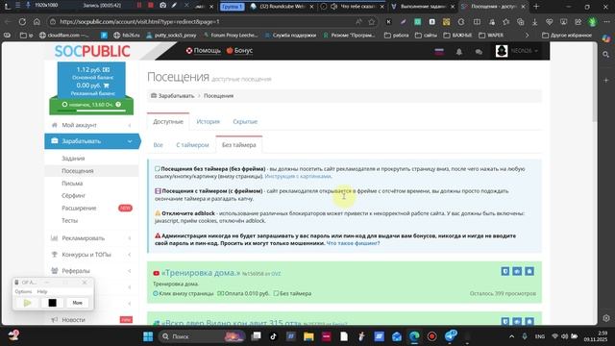
Task: Open the работа bookmarks folder
Action: [397, 36]
